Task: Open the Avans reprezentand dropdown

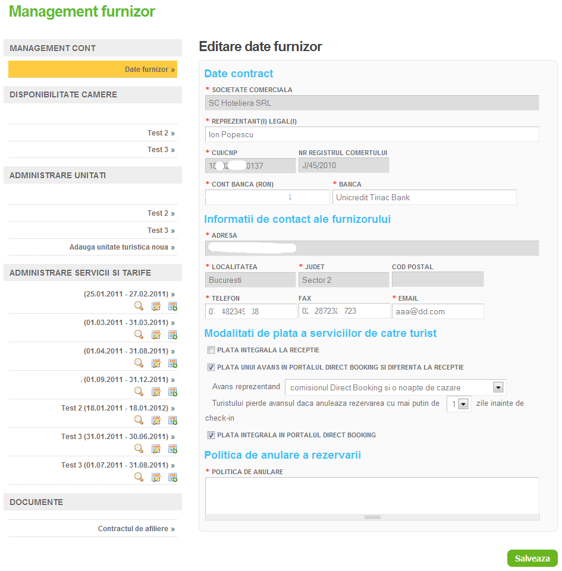Action: pos(499,387)
